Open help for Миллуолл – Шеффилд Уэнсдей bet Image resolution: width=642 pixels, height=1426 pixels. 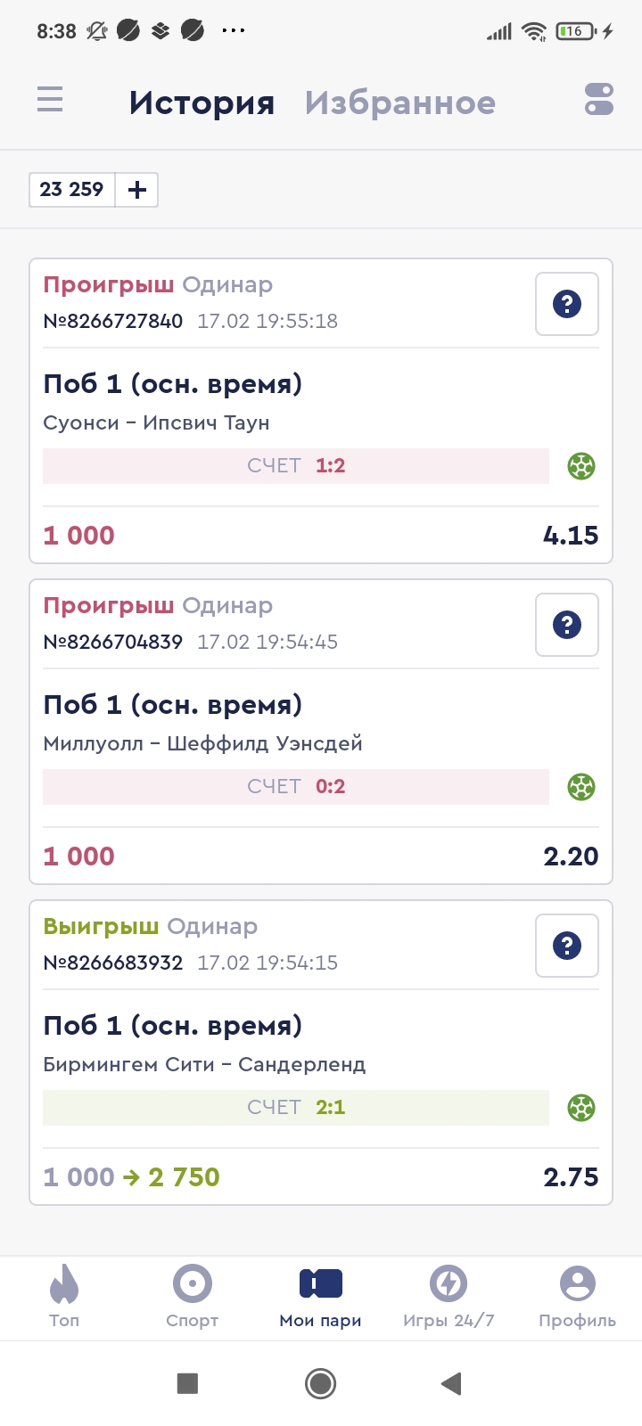(x=567, y=625)
